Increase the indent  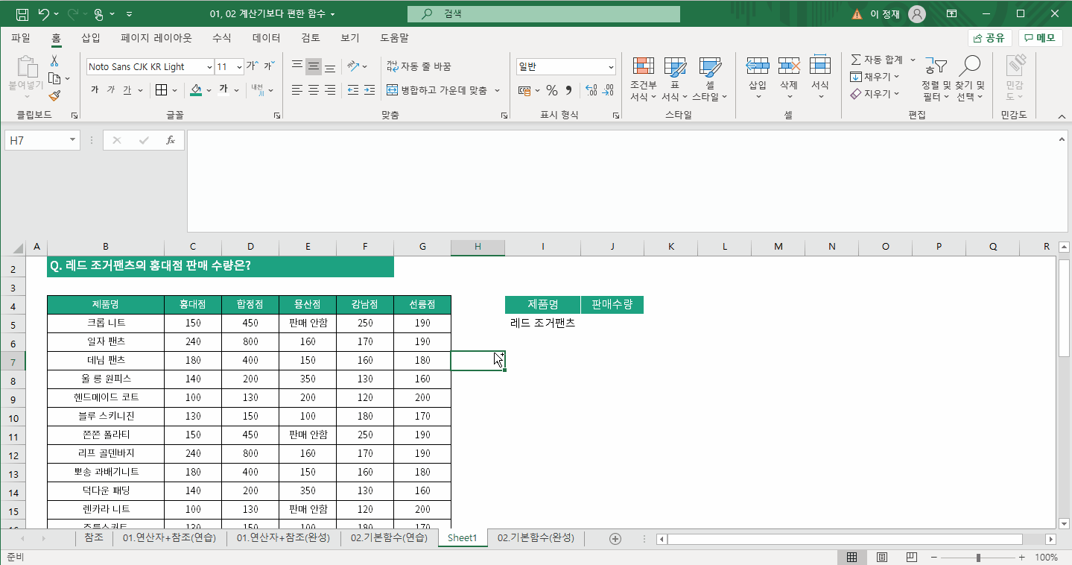click(x=370, y=90)
